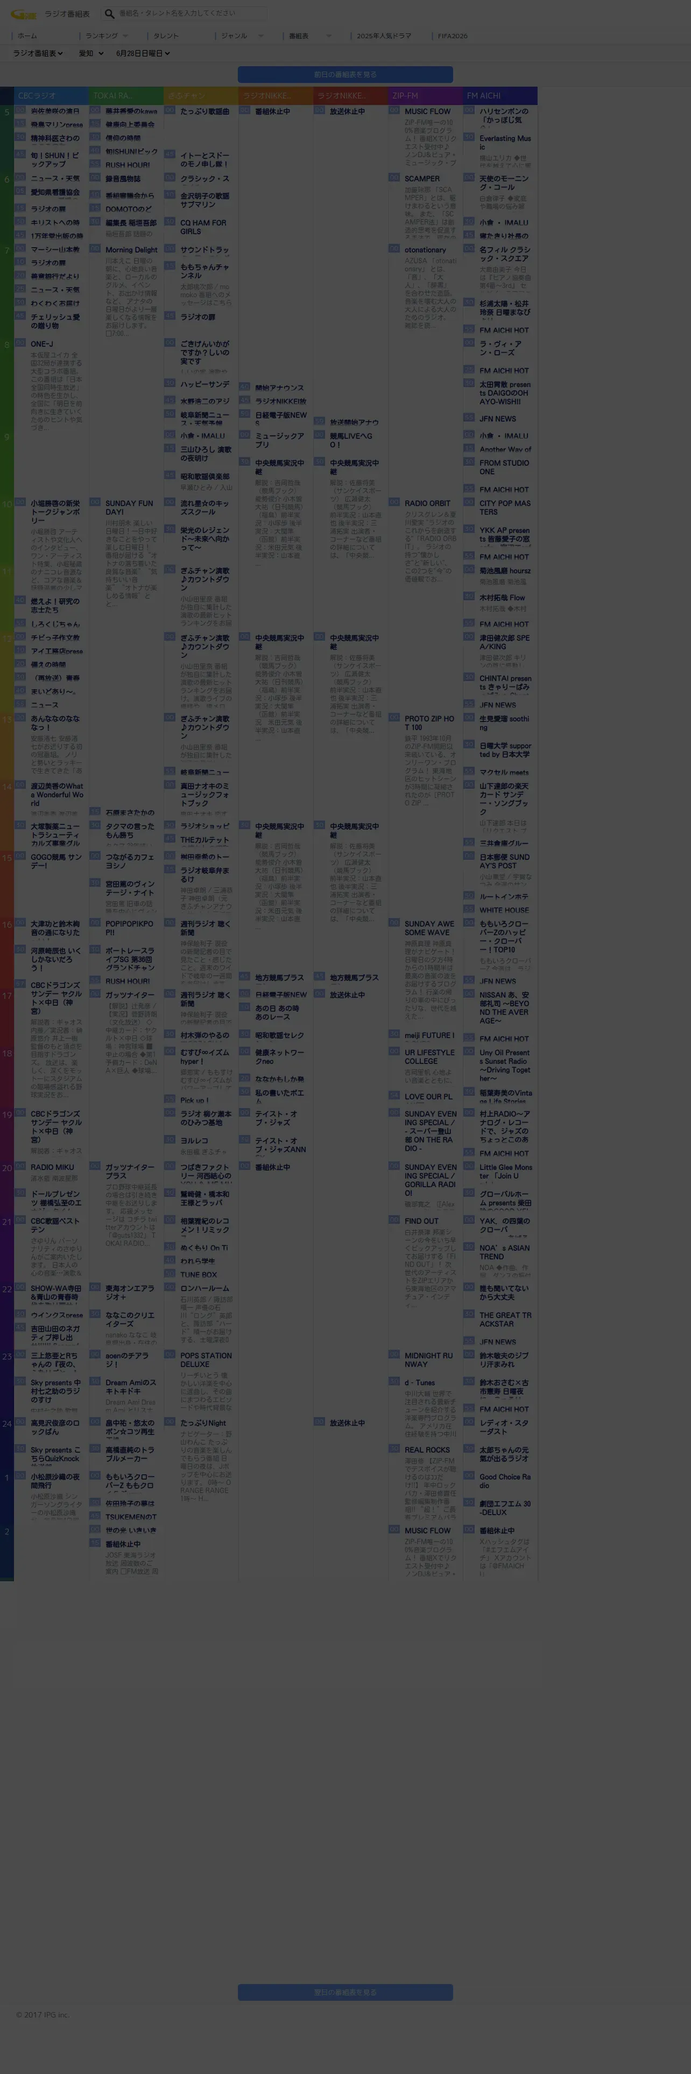
Task: Open the GOGO競馬 サンデー! program
Action: point(57,861)
